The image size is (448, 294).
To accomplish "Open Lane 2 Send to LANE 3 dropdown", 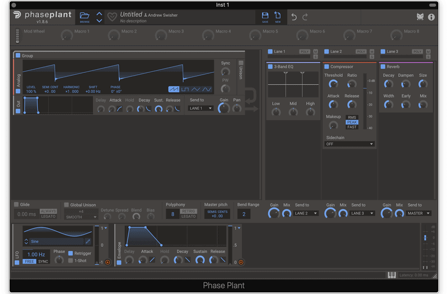I will 362,213.
